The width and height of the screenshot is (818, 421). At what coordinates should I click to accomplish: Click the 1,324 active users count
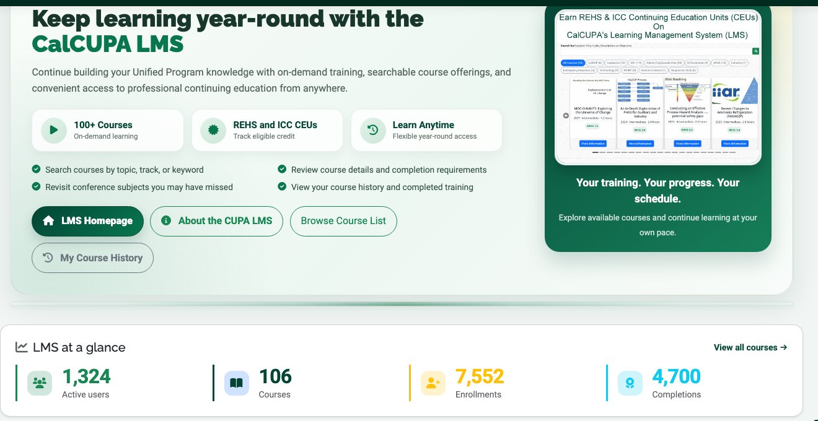[86, 376]
